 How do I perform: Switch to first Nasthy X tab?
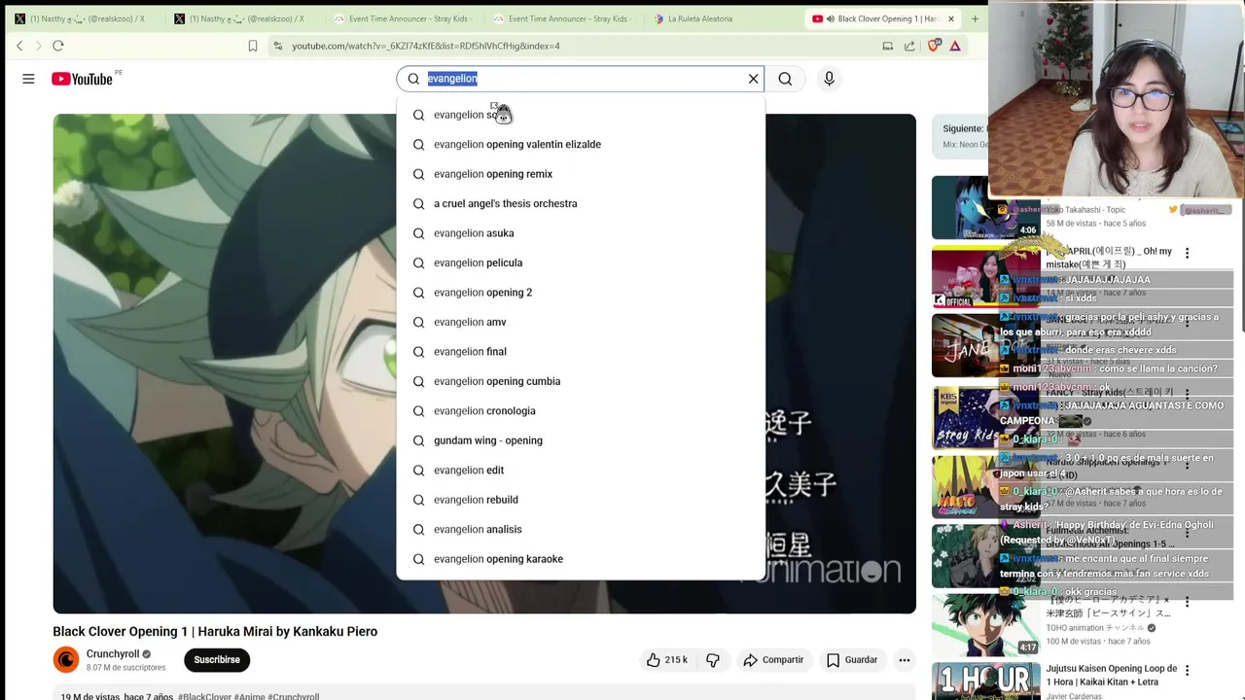pyautogui.click(x=83, y=18)
